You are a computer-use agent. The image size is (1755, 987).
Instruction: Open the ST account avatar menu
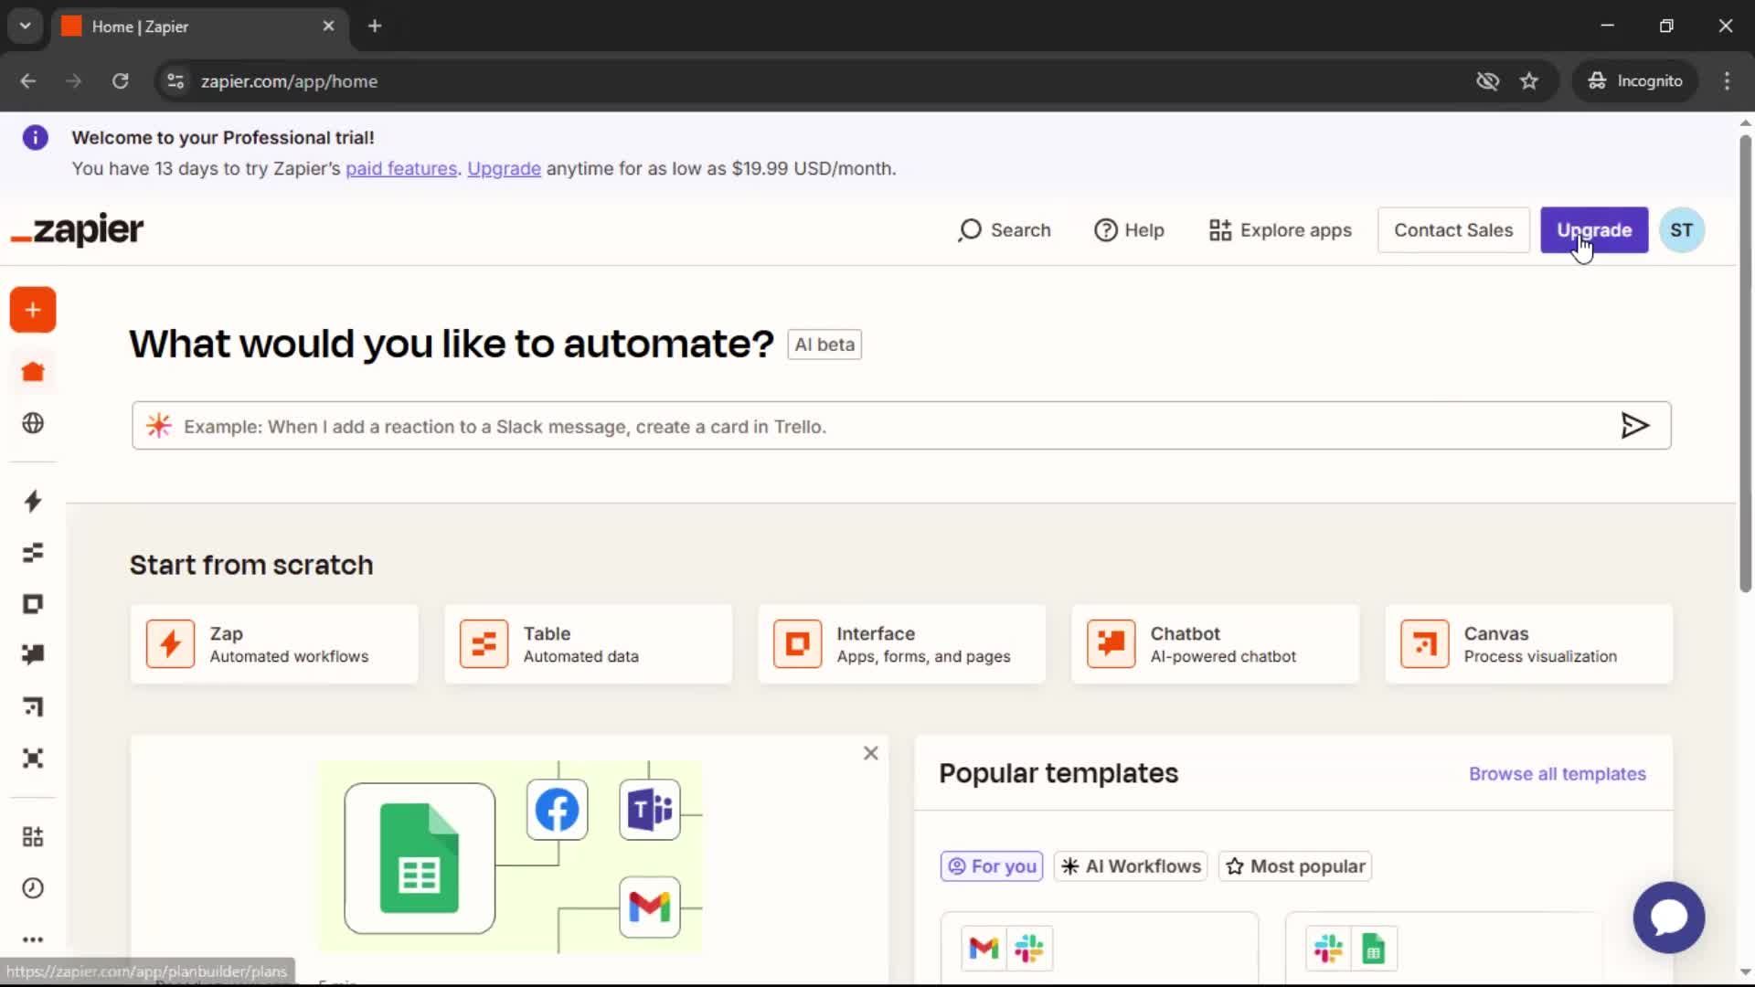pos(1682,230)
